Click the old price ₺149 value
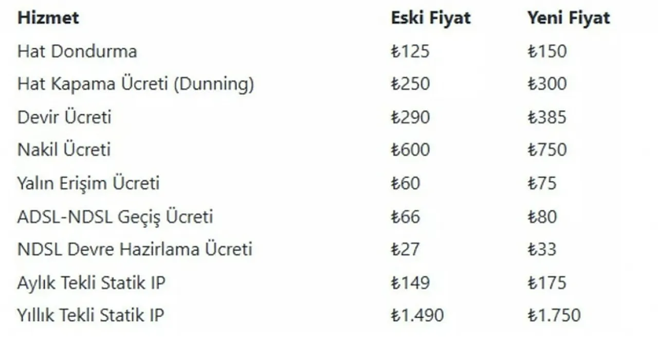The width and height of the screenshot is (658, 341). point(410,283)
